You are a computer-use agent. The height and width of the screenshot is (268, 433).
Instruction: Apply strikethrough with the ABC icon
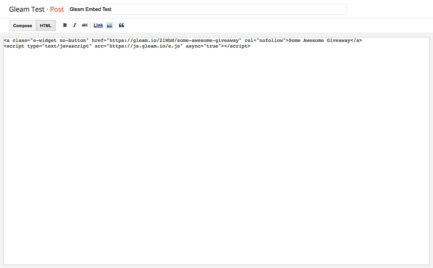coord(85,25)
